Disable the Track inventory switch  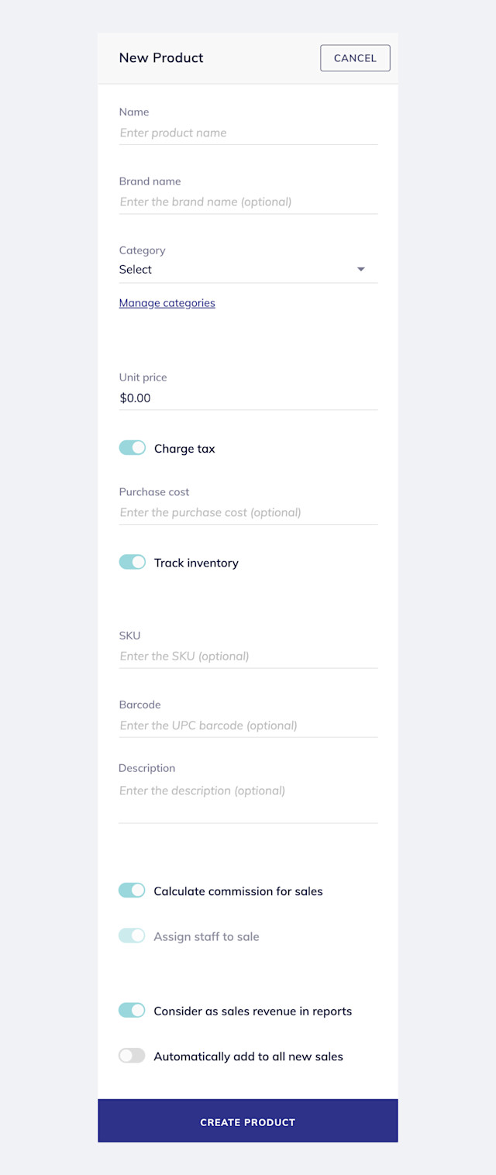pos(133,562)
